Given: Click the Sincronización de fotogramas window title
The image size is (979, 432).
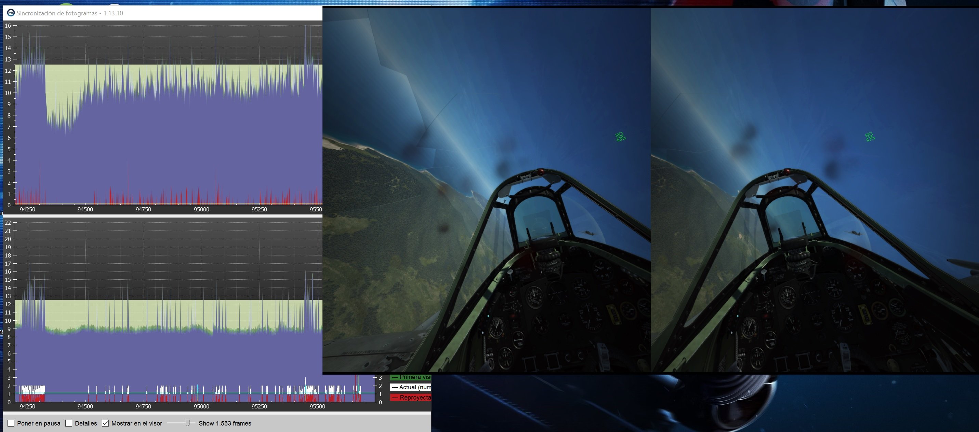Looking at the screenshot, I should pyautogui.click(x=70, y=13).
